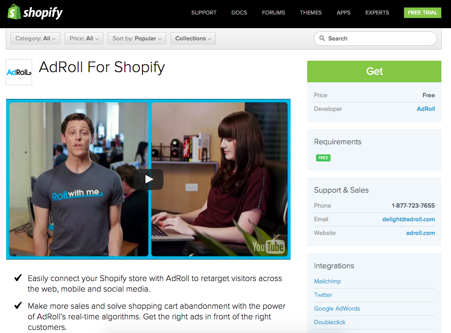Focus the Search input field

click(375, 38)
